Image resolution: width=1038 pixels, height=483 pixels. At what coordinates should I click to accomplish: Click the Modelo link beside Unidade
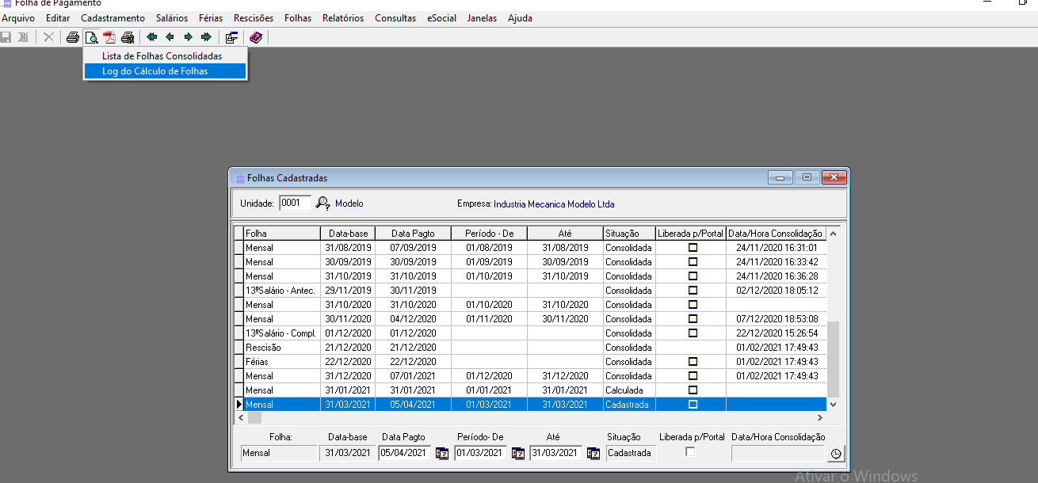point(349,203)
